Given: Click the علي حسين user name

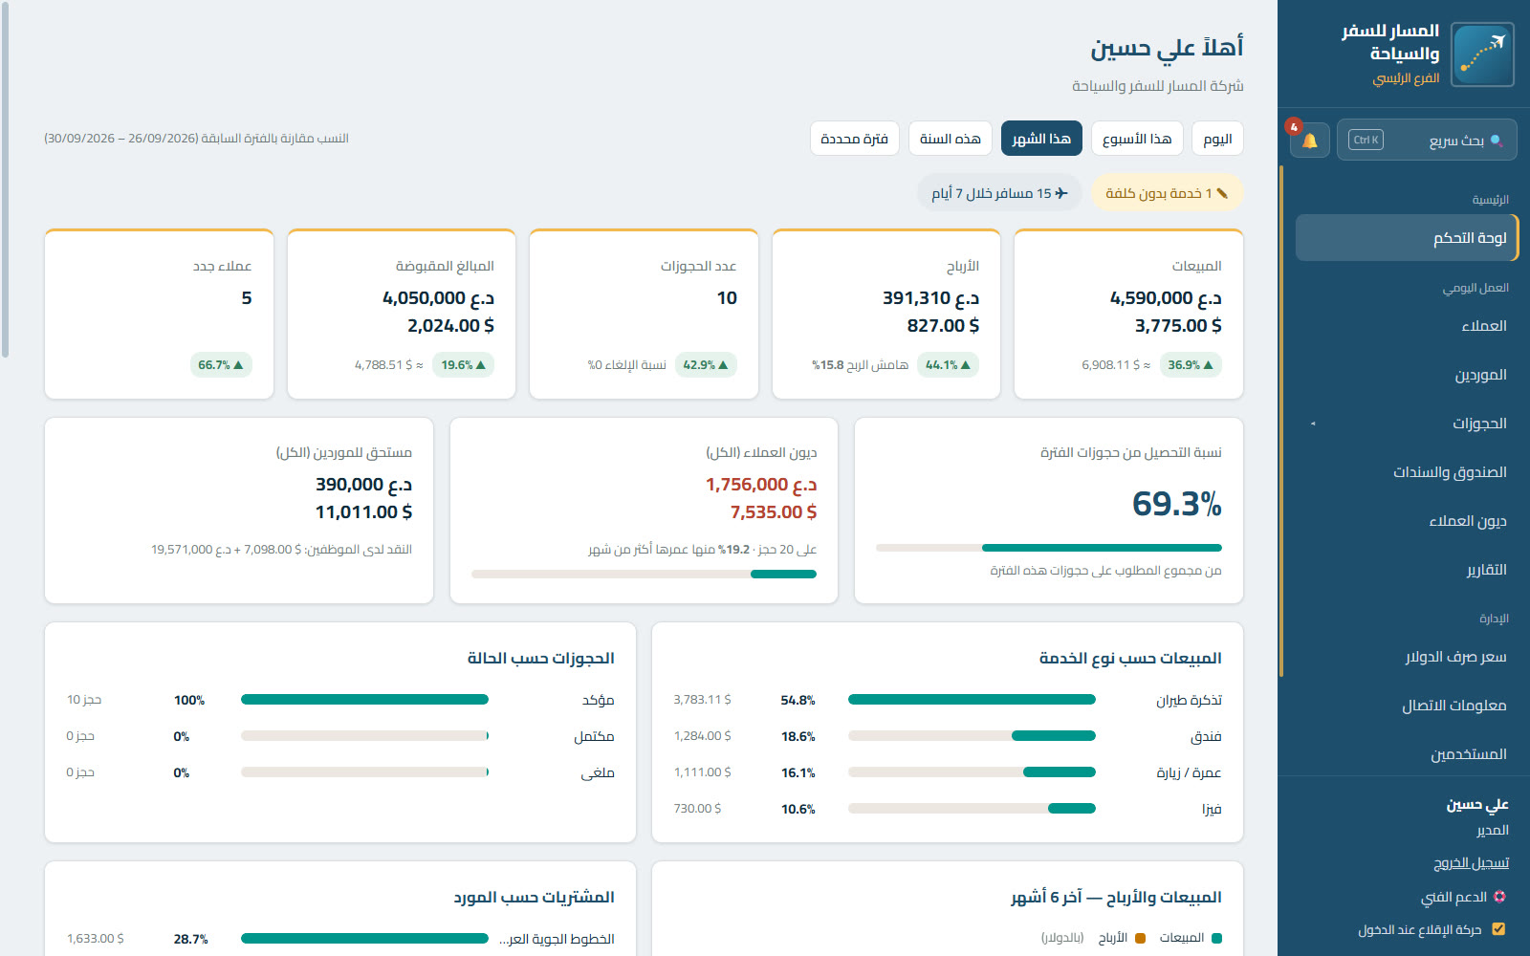Looking at the screenshot, I should (x=1477, y=805).
